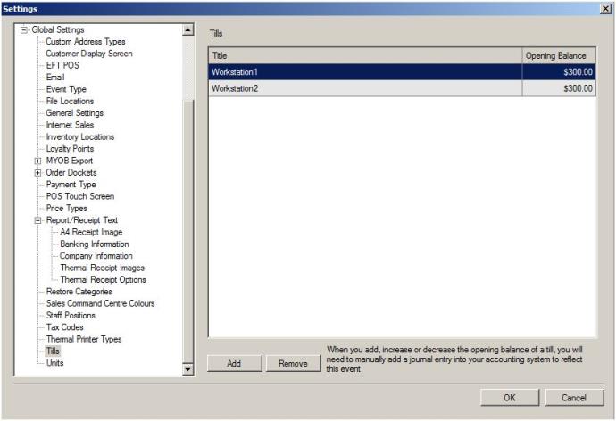Click the Add till button
The width and height of the screenshot is (616, 421).
[x=234, y=363]
